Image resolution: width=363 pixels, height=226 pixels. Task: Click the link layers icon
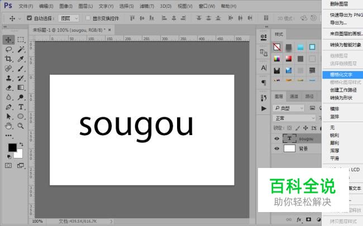pos(289,219)
